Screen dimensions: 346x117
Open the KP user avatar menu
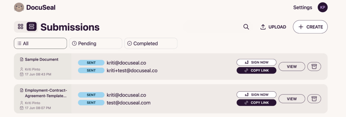click(323, 7)
